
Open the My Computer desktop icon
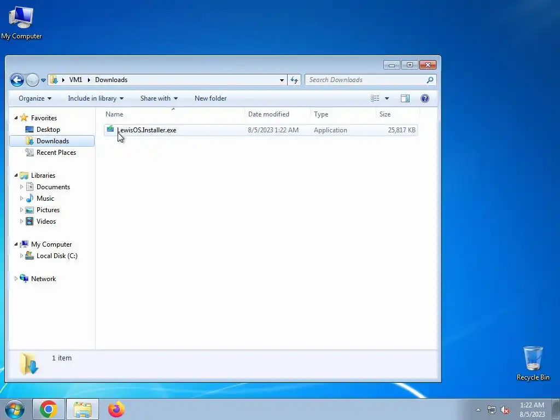(21, 23)
